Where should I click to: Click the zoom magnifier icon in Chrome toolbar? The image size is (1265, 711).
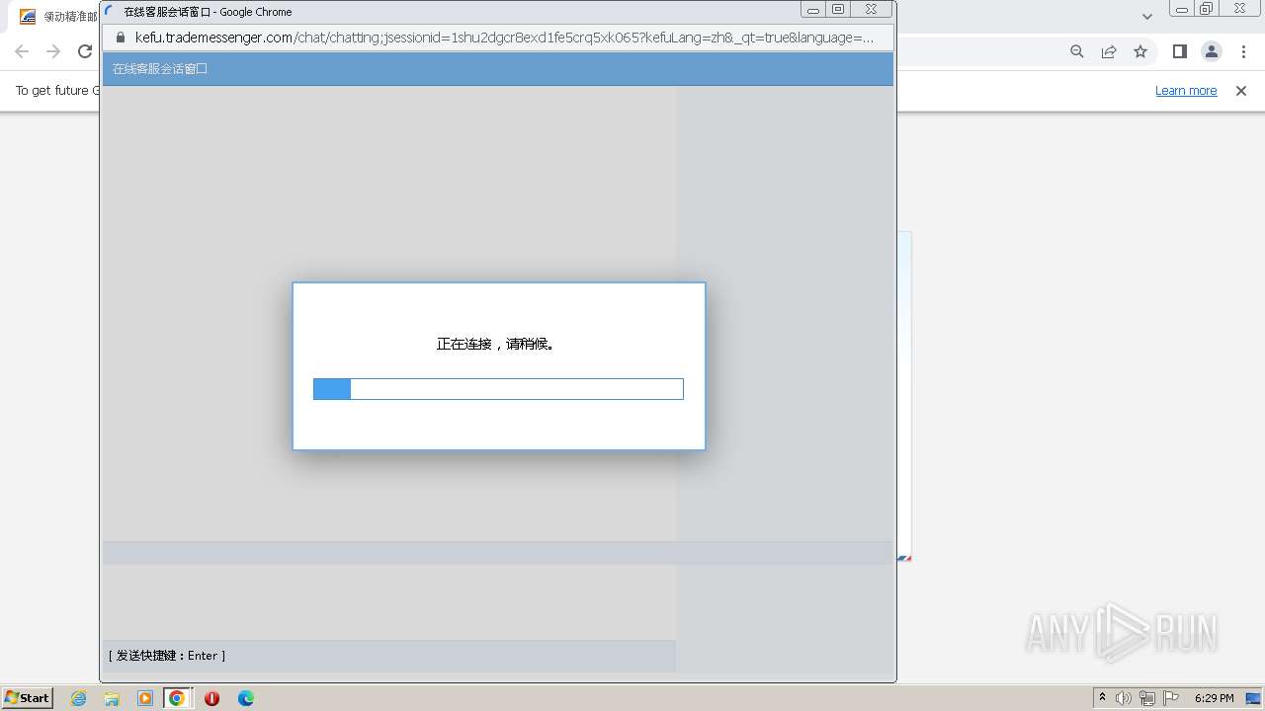click(x=1077, y=51)
